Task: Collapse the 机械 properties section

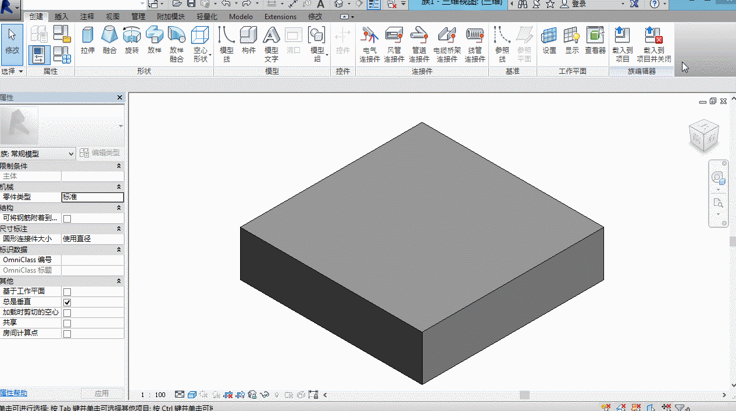Action: coord(119,187)
